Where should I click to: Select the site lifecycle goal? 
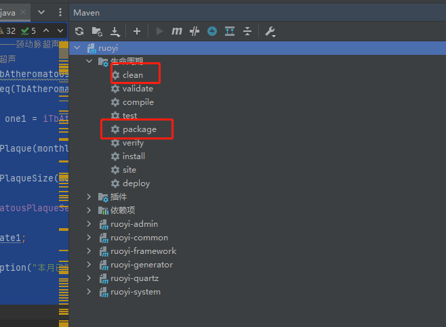click(x=129, y=170)
